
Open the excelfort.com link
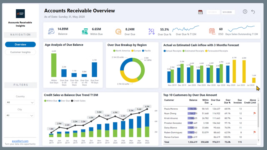(20, 141)
